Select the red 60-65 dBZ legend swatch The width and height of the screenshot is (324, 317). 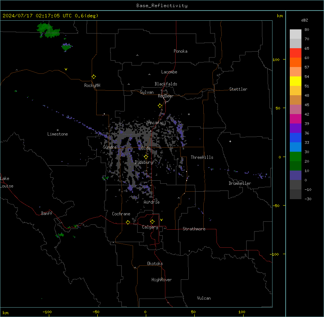(x=295, y=53)
